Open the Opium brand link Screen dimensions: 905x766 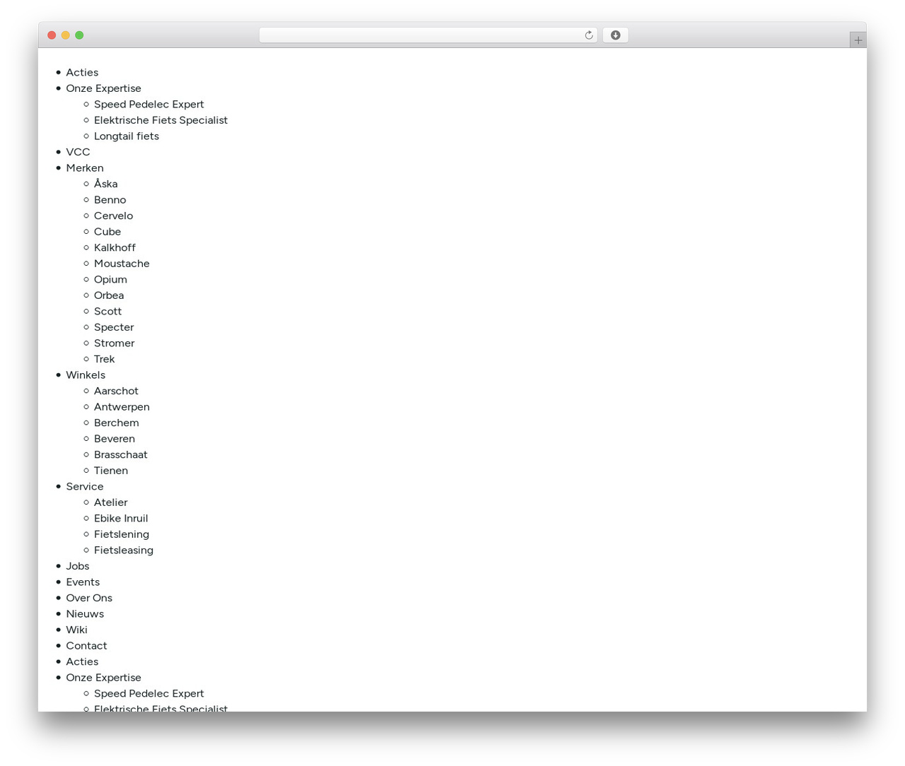point(111,279)
